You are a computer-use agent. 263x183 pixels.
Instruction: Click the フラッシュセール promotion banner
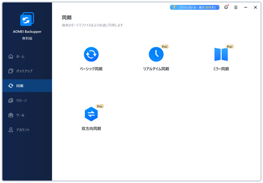coord(194,7)
